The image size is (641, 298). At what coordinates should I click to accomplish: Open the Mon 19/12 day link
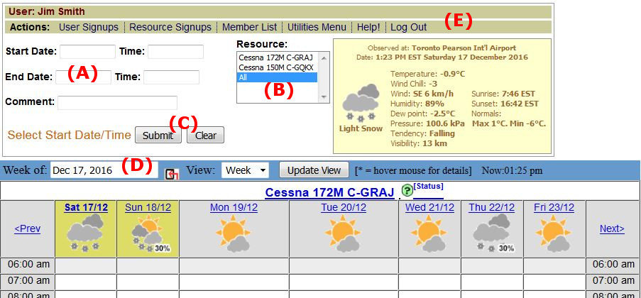coord(234,207)
